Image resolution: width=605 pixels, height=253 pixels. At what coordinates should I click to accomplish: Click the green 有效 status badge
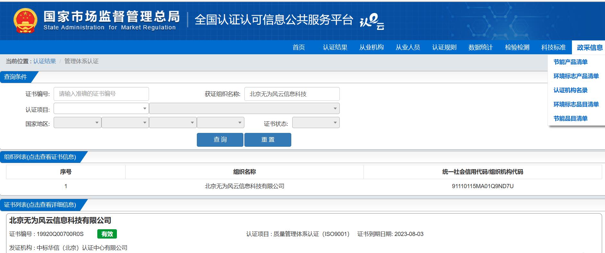(x=107, y=234)
